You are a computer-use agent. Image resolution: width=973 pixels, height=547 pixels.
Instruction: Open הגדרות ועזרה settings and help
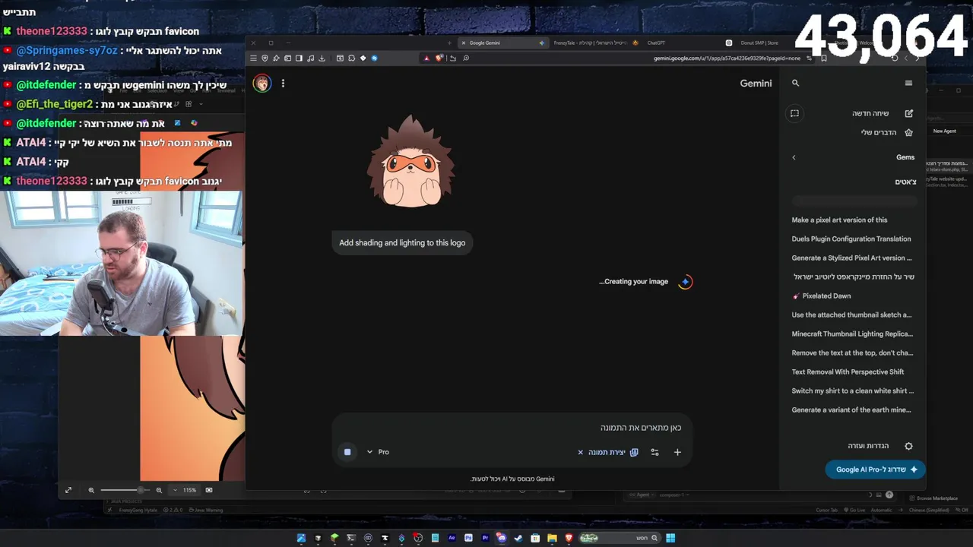click(880, 446)
